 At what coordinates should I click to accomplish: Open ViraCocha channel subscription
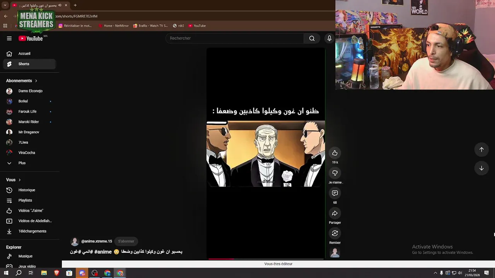(x=29, y=153)
